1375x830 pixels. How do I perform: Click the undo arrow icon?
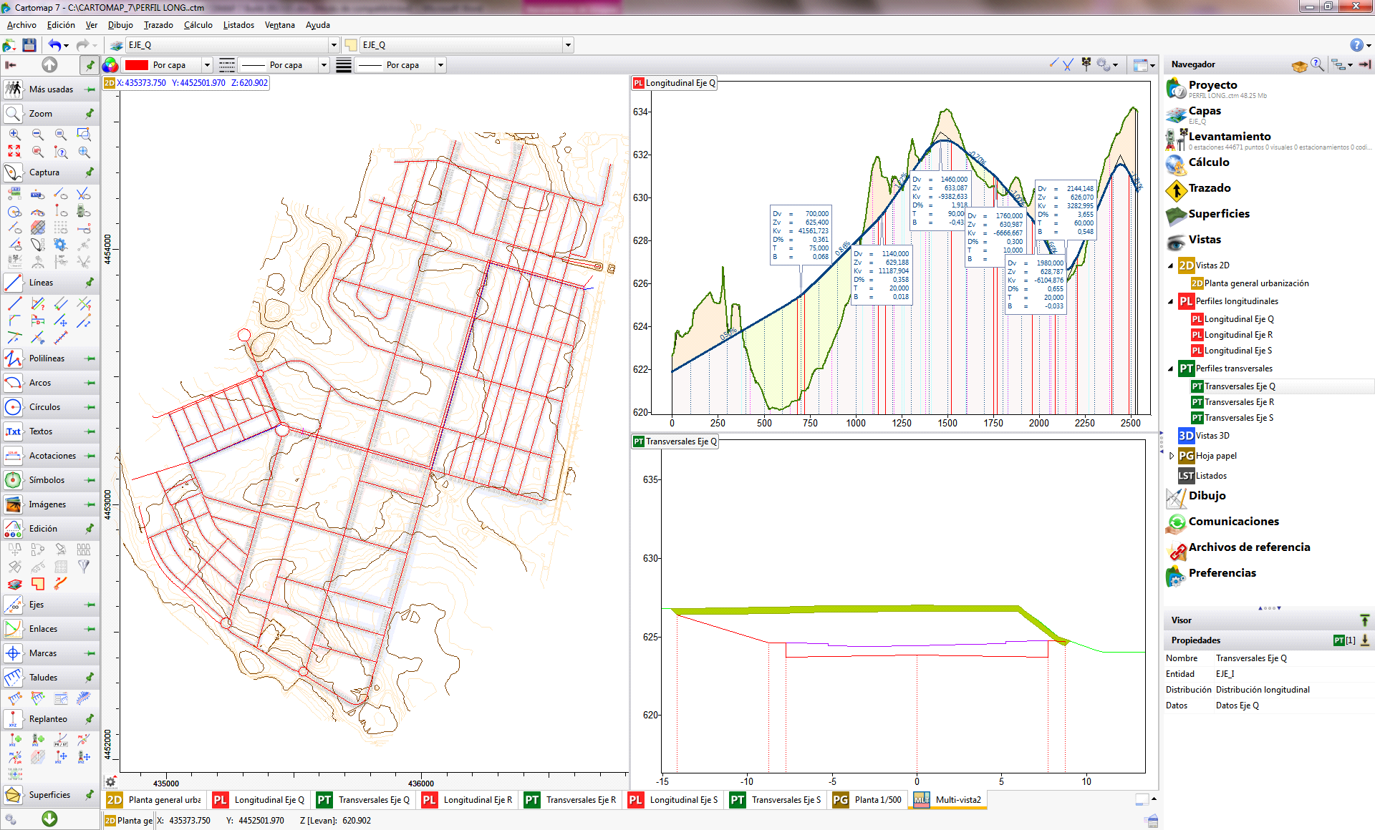coord(54,45)
